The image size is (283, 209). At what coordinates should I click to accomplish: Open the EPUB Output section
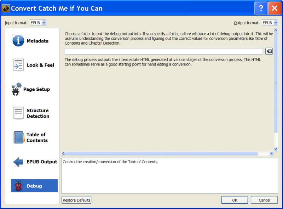coord(34,162)
